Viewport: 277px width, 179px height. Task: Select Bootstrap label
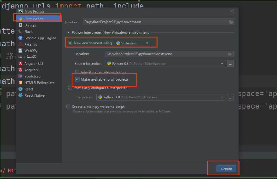coord(32,76)
